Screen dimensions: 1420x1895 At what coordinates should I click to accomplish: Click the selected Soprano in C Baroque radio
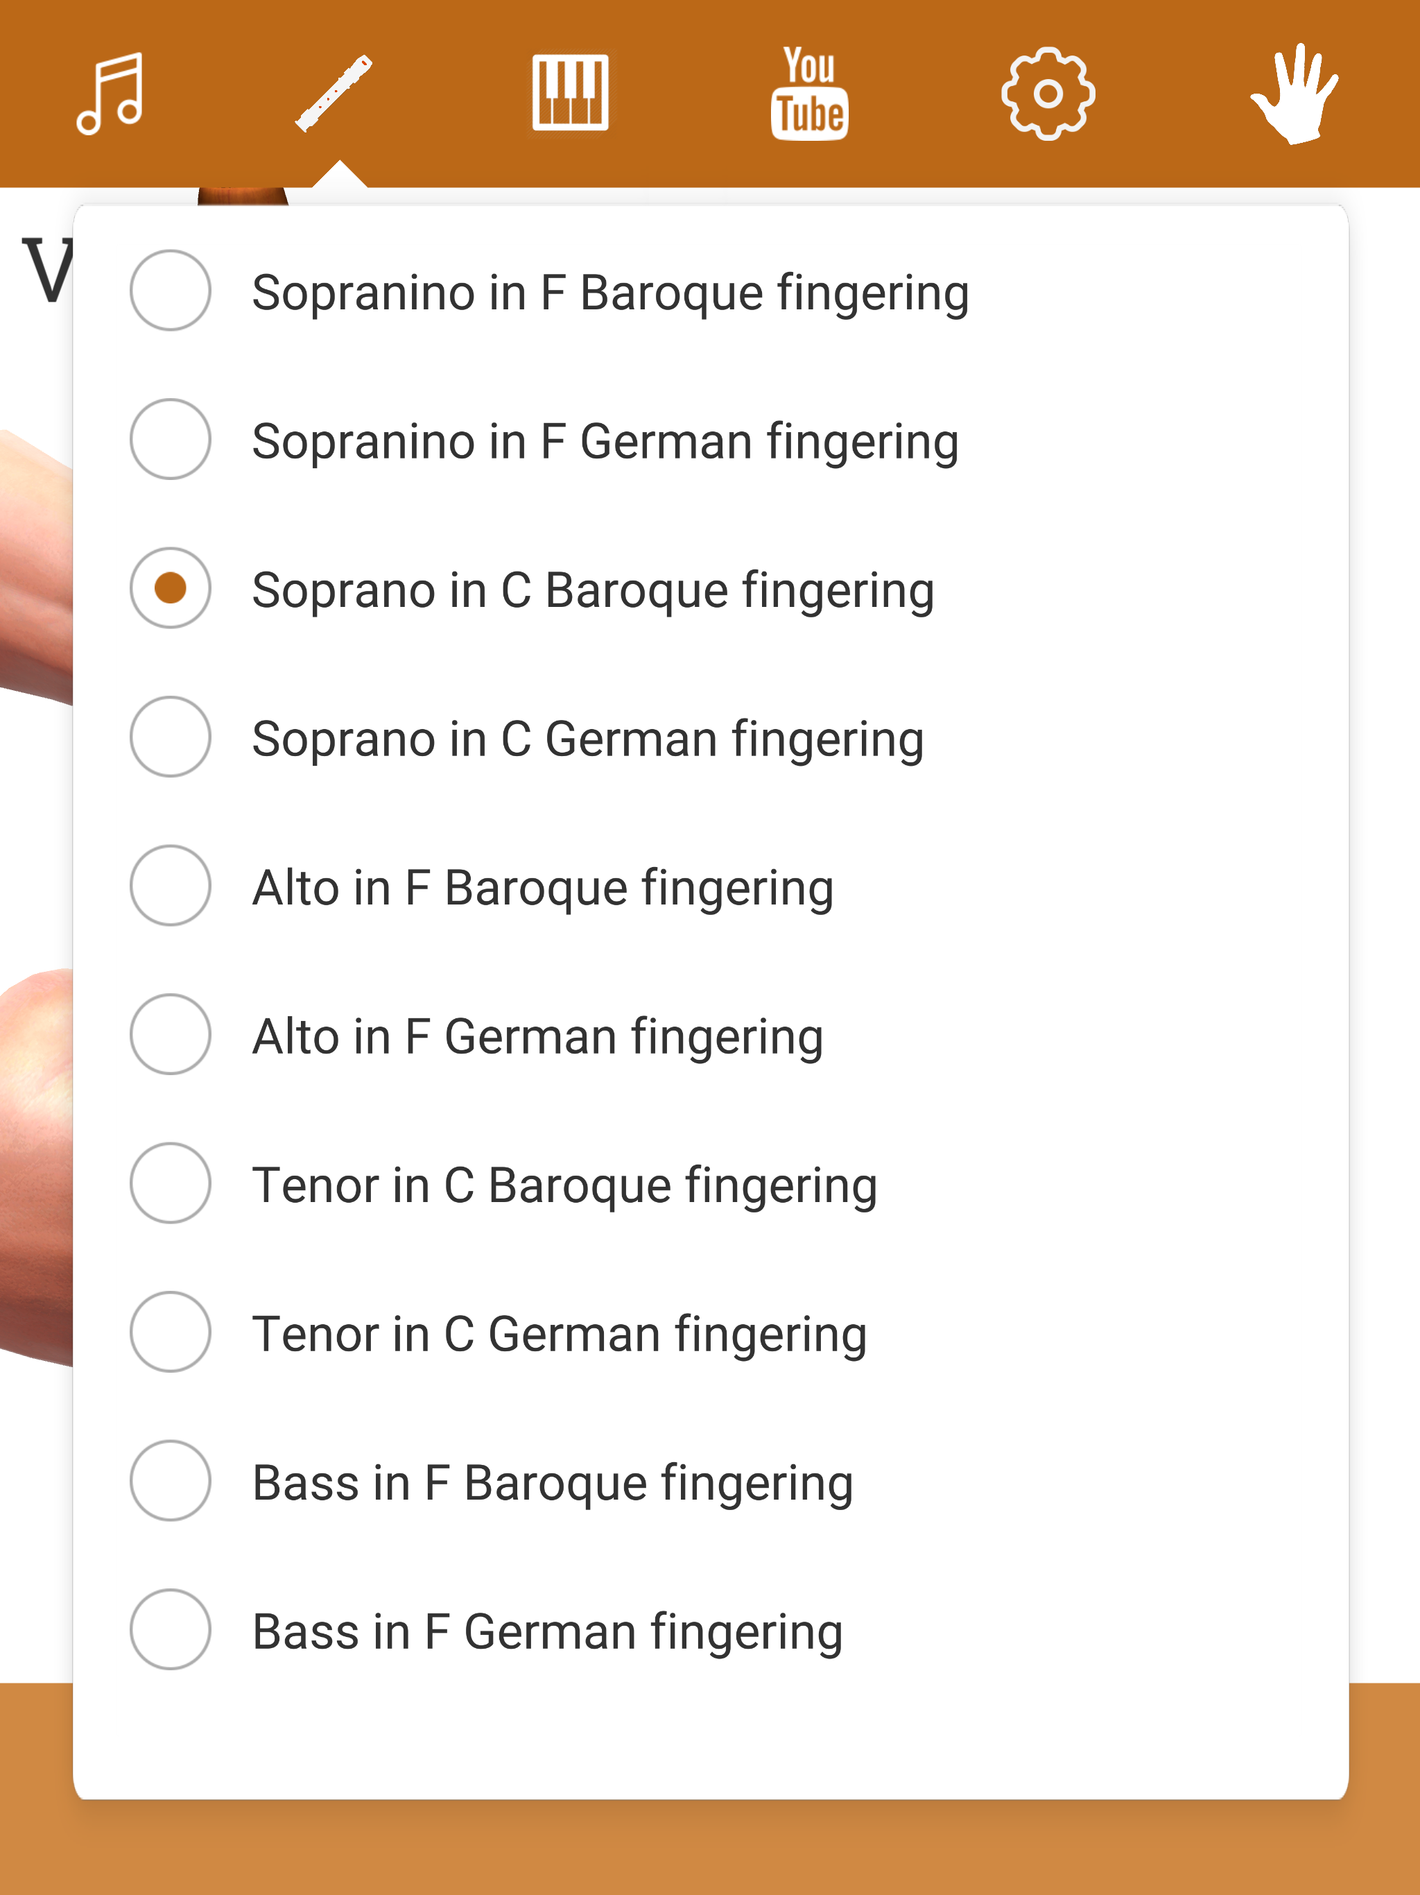tap(171, 588)
